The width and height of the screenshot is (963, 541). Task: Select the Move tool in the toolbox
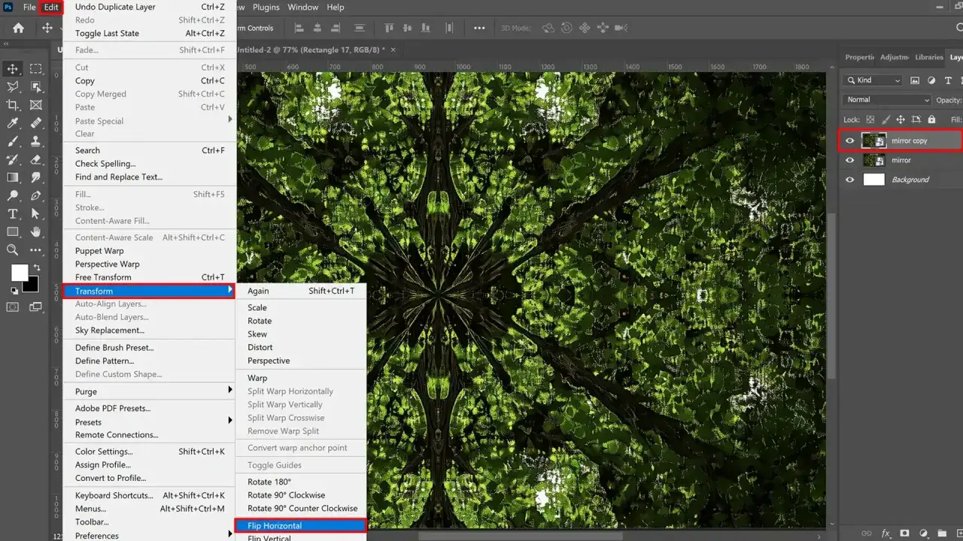pos(13,69)
